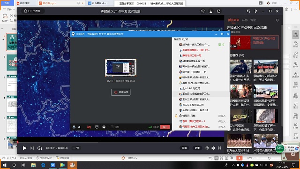Click the screen share icon in call toolbar
Viewport: 300px width, 169px height.
point(97,127)
